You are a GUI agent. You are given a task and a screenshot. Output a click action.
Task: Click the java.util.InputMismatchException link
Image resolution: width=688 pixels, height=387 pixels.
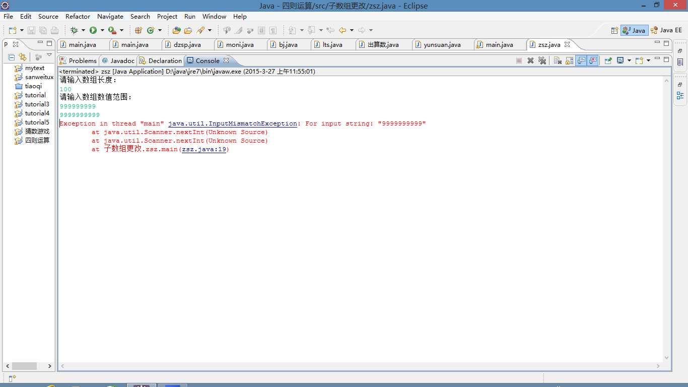tap(233, 123)
